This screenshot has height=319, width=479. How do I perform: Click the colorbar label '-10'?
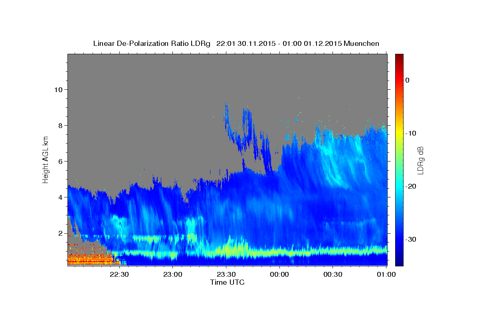tap(411, 133)
